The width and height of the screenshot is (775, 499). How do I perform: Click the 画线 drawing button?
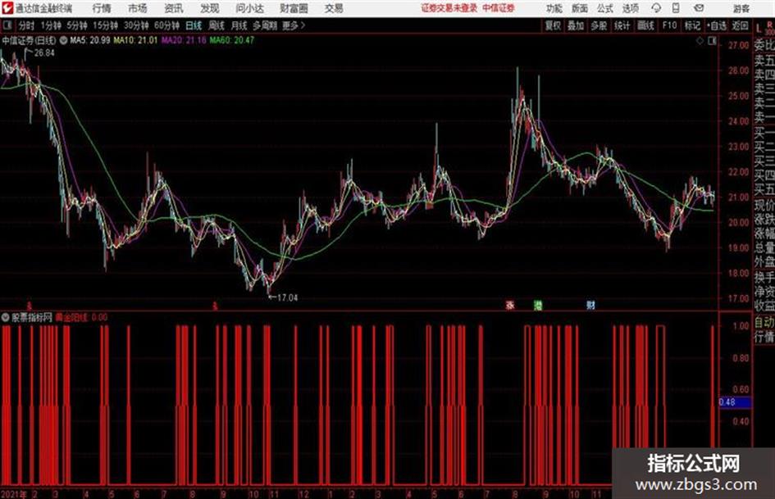click(645, 25)
